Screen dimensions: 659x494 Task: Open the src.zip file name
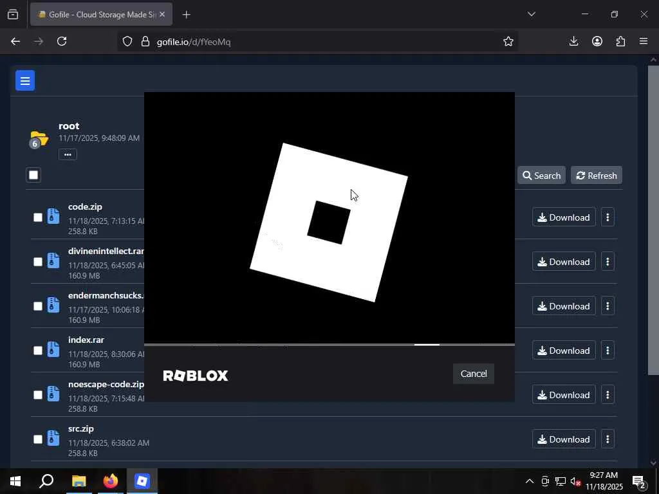tap(80, 428)
